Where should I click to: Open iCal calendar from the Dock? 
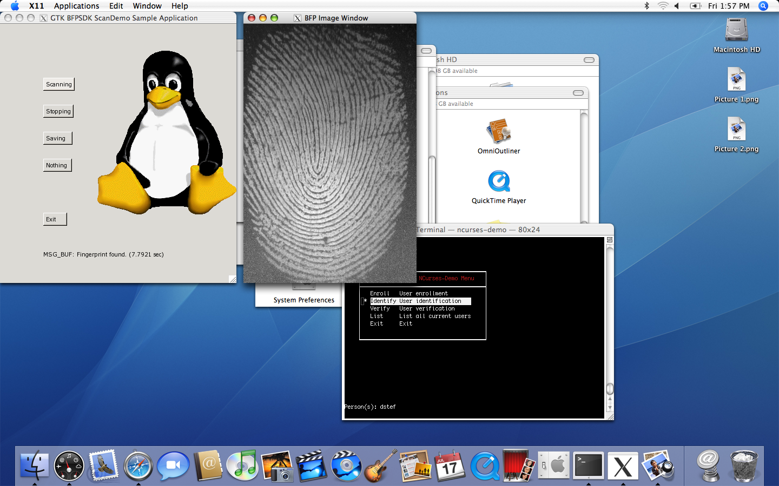pos(450,466)
